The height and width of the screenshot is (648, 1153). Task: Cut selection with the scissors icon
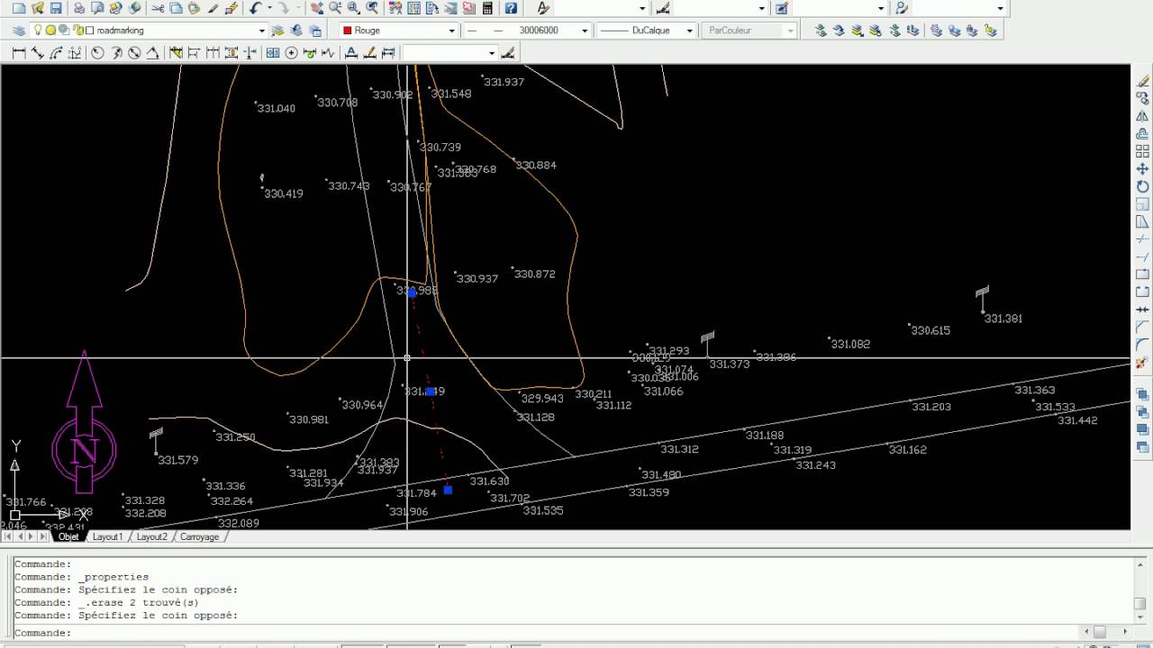coord(158,8)
